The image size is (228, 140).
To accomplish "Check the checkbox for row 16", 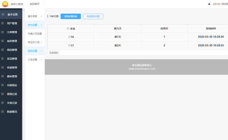I will point(70,37).
